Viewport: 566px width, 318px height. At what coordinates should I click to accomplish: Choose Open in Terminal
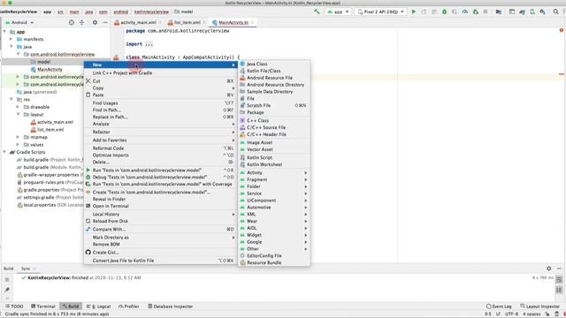(161, 206)
